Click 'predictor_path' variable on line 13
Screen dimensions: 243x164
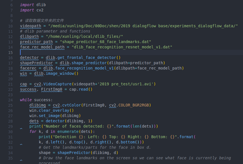pyautogui.click(x=36, y=42)
